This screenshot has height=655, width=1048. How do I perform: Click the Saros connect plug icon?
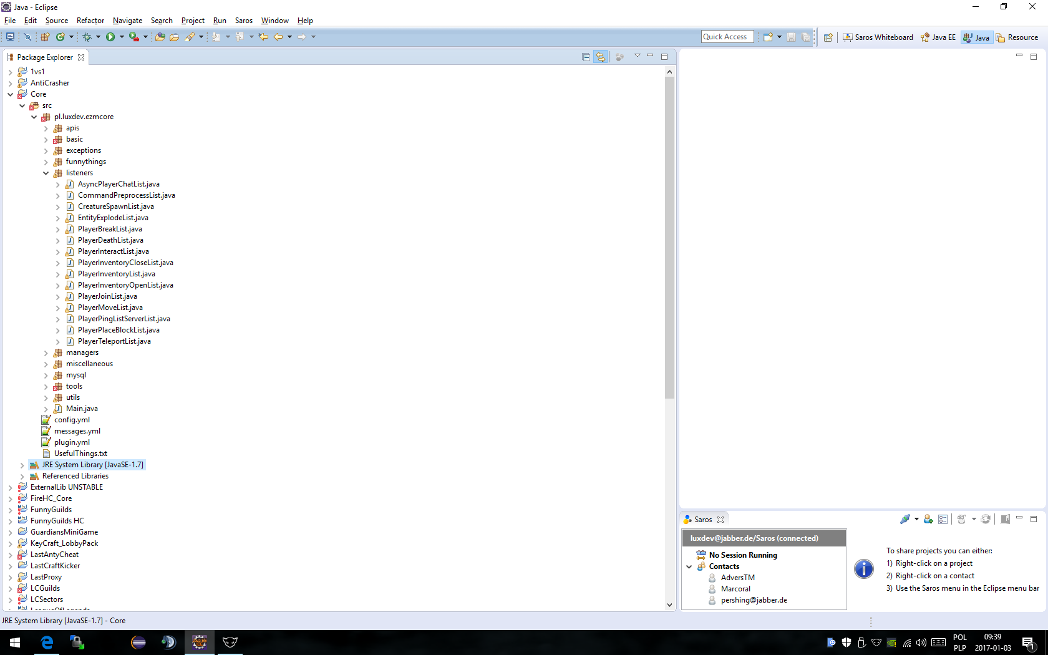[x=905, y=520]
